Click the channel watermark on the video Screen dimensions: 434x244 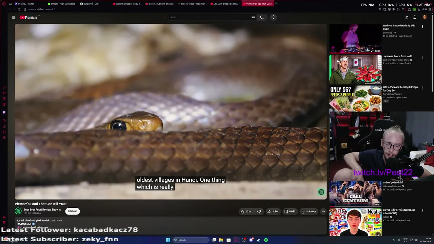click(321, 192)
